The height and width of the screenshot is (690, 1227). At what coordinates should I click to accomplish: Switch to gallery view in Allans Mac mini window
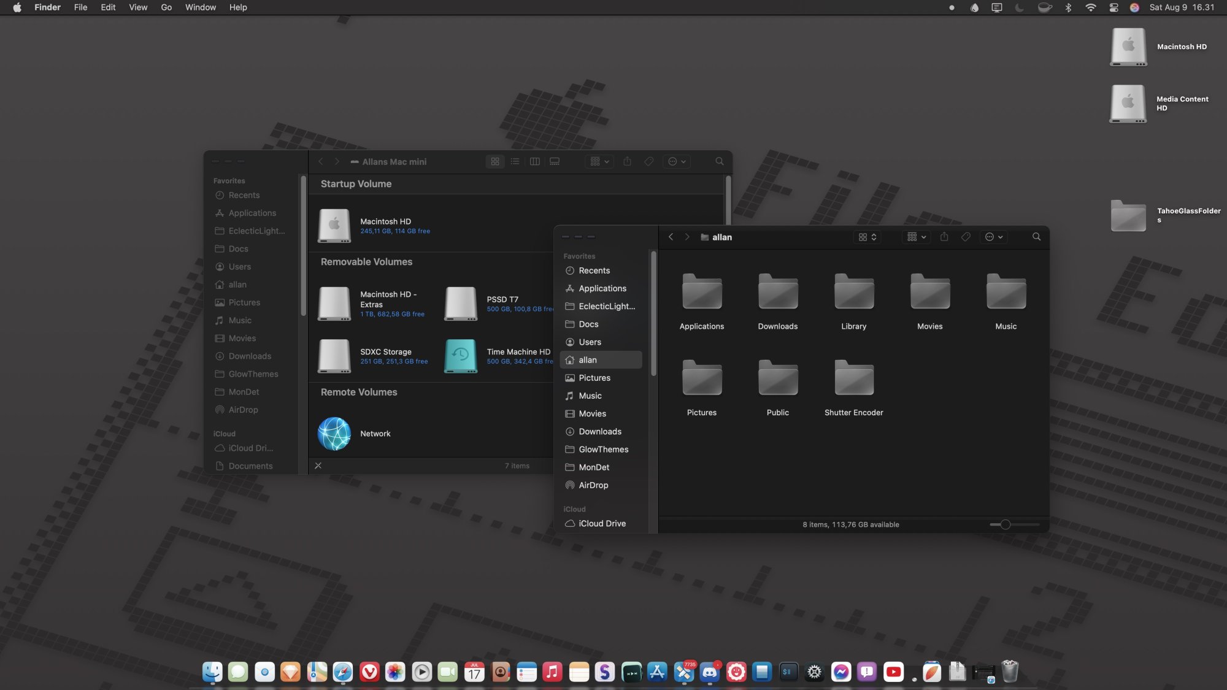coord(555,161)
